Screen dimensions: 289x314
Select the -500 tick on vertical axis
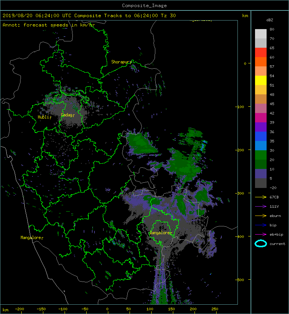coord(240,280)
